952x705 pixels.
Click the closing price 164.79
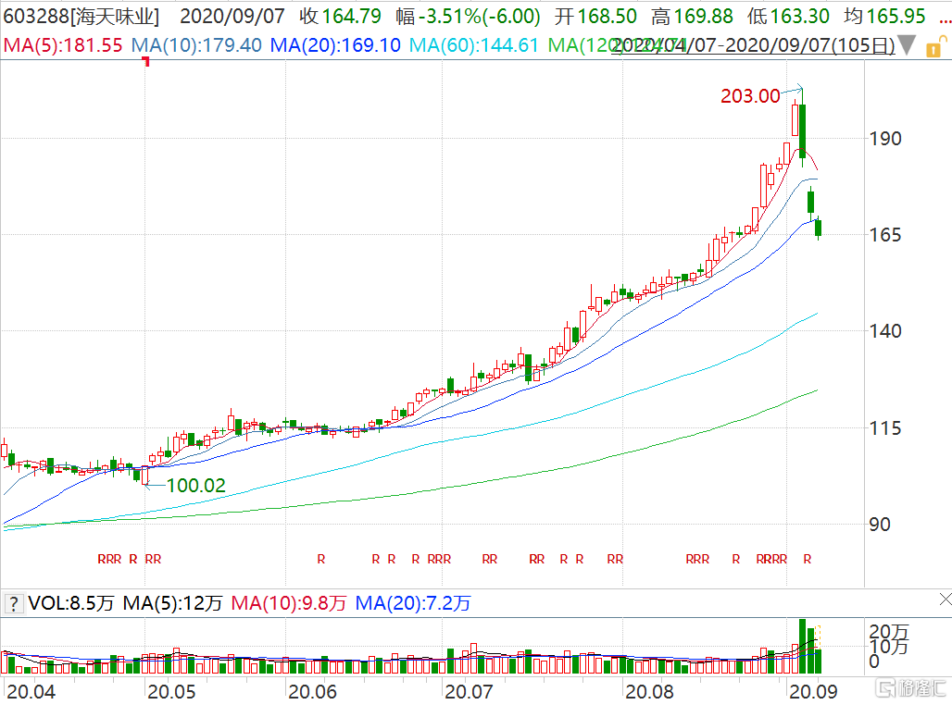(352, 17)
